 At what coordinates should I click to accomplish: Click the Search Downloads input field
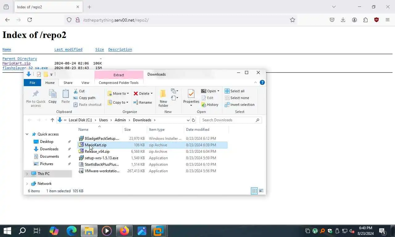pos(228,120)
